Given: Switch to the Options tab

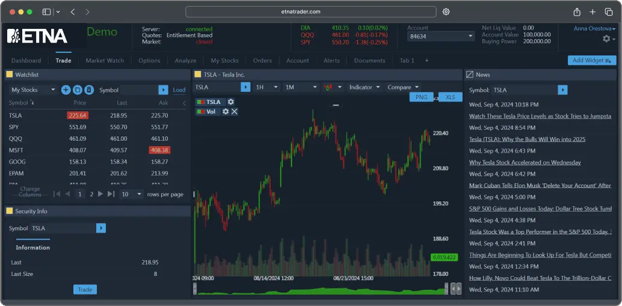Looking at the screenshot, I should tap(149, 61).
